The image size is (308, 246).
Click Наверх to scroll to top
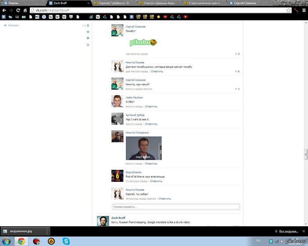point(13,25)
